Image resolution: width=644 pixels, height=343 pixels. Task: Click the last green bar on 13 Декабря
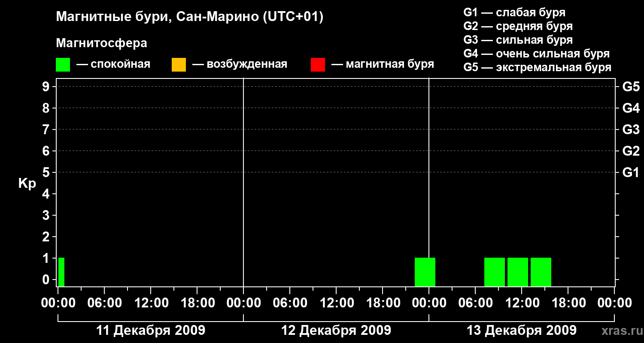541,272
